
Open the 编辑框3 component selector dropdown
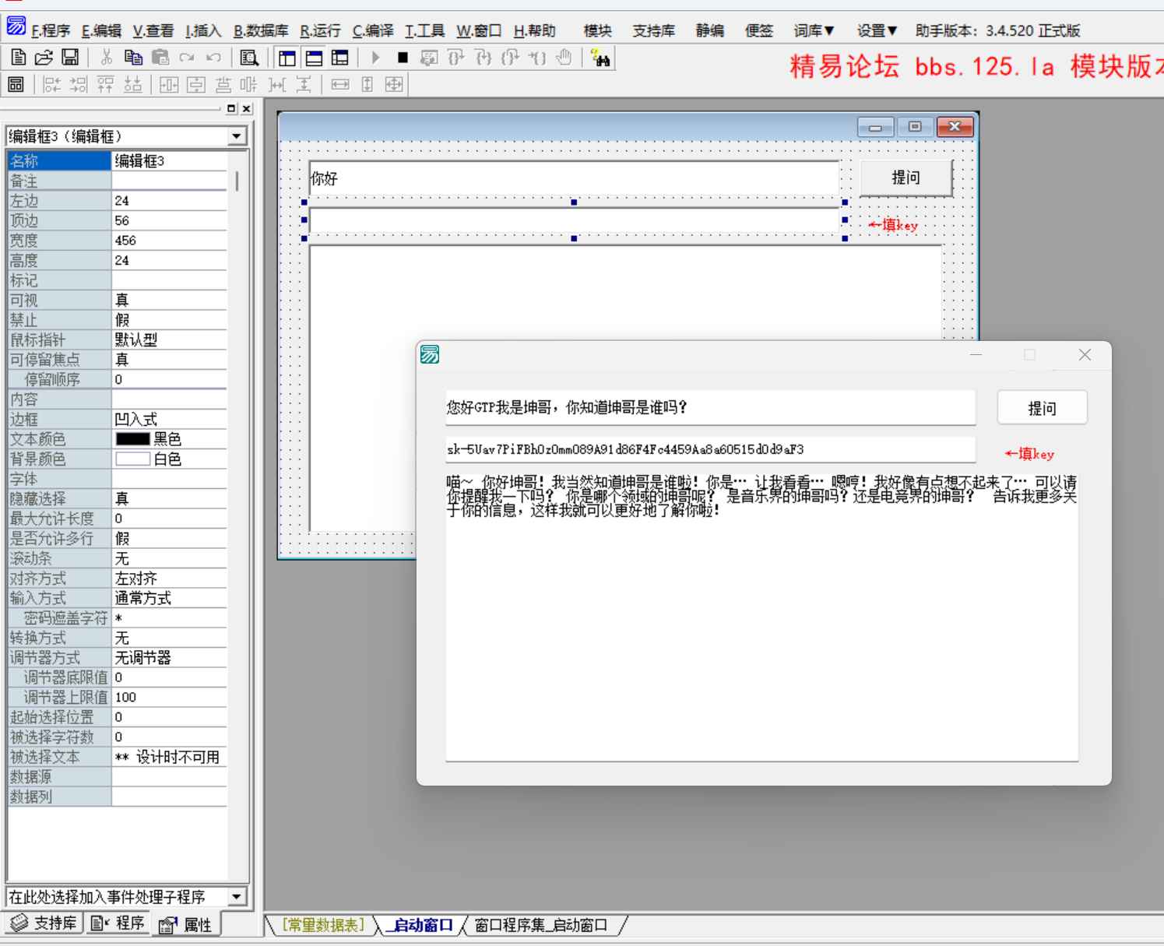[x=236, y=137]
